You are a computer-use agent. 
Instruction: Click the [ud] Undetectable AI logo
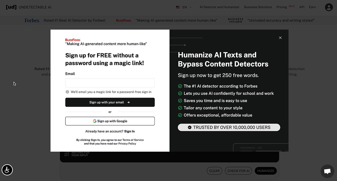point(29,7)
